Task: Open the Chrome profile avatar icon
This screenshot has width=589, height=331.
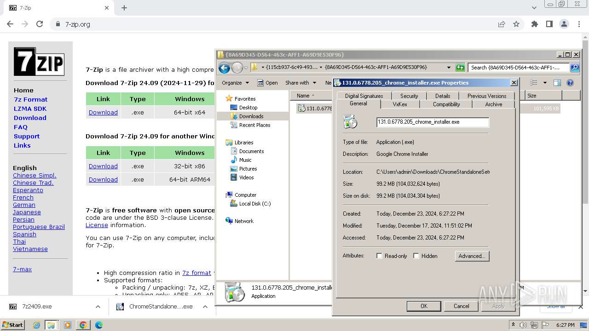Action: tap(564, 24)
